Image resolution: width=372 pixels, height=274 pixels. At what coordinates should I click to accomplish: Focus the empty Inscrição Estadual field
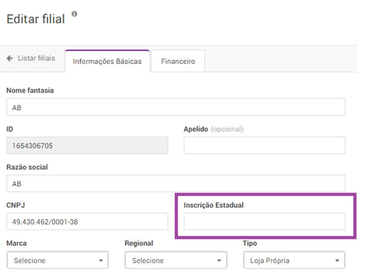pyautogui.click(x=265, y=221)
